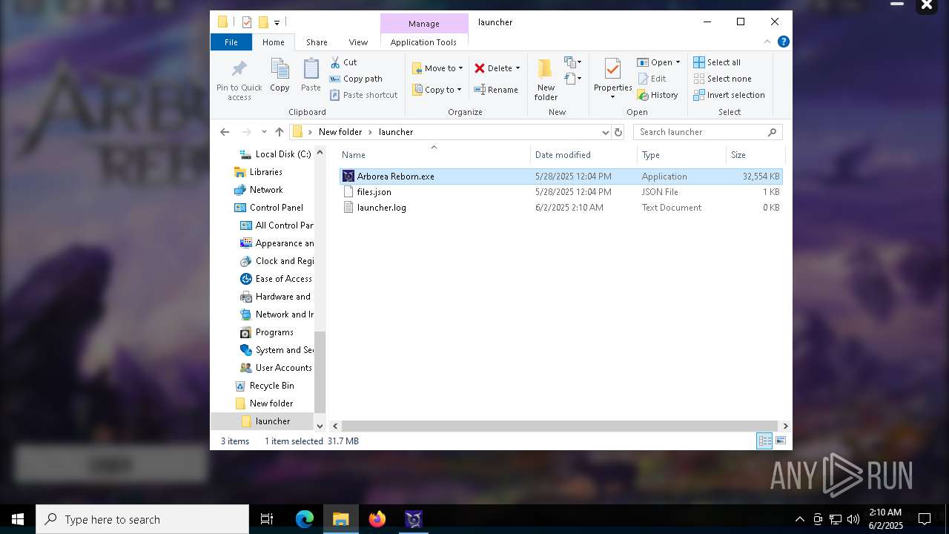Viewport: 949px width, 534px height.
Task: Open the File tab
Action: 231,42
